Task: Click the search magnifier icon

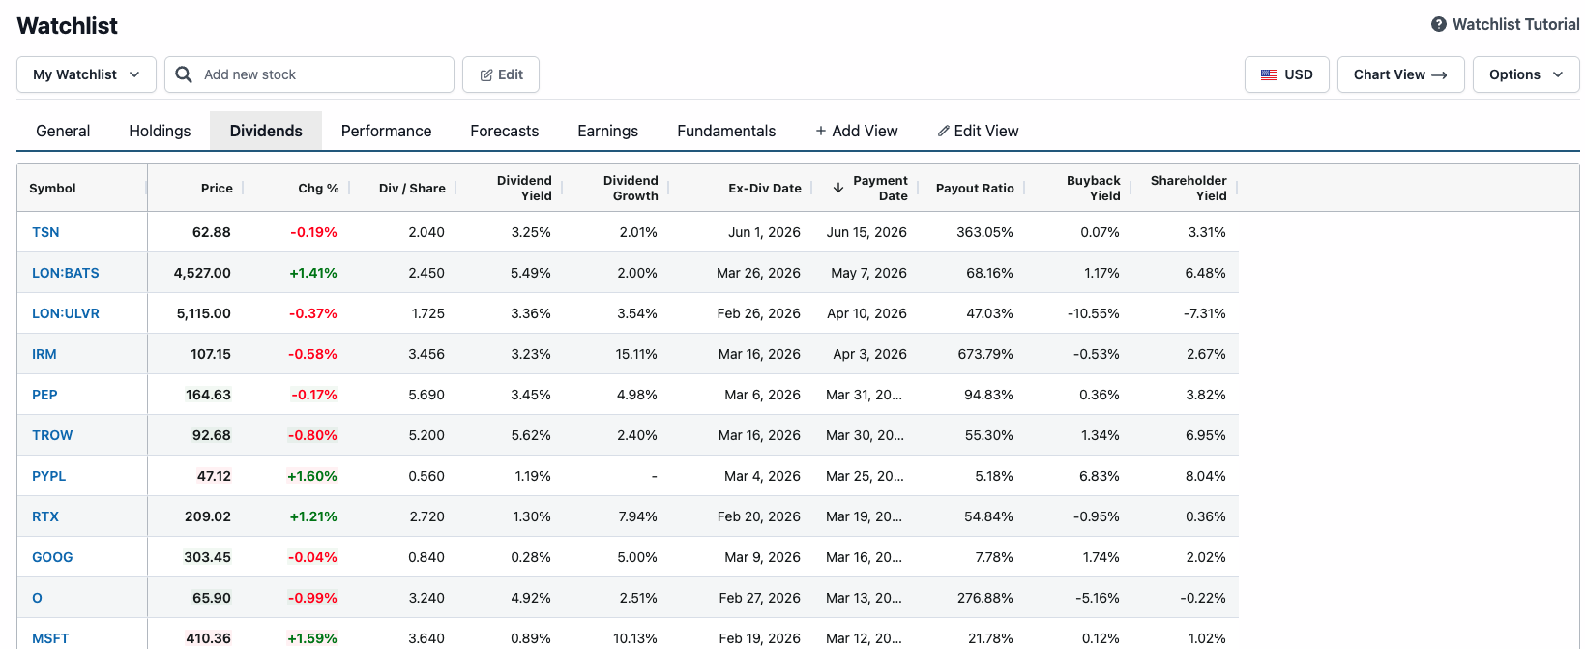Action: pyautogui.click(x=184, y=74)
